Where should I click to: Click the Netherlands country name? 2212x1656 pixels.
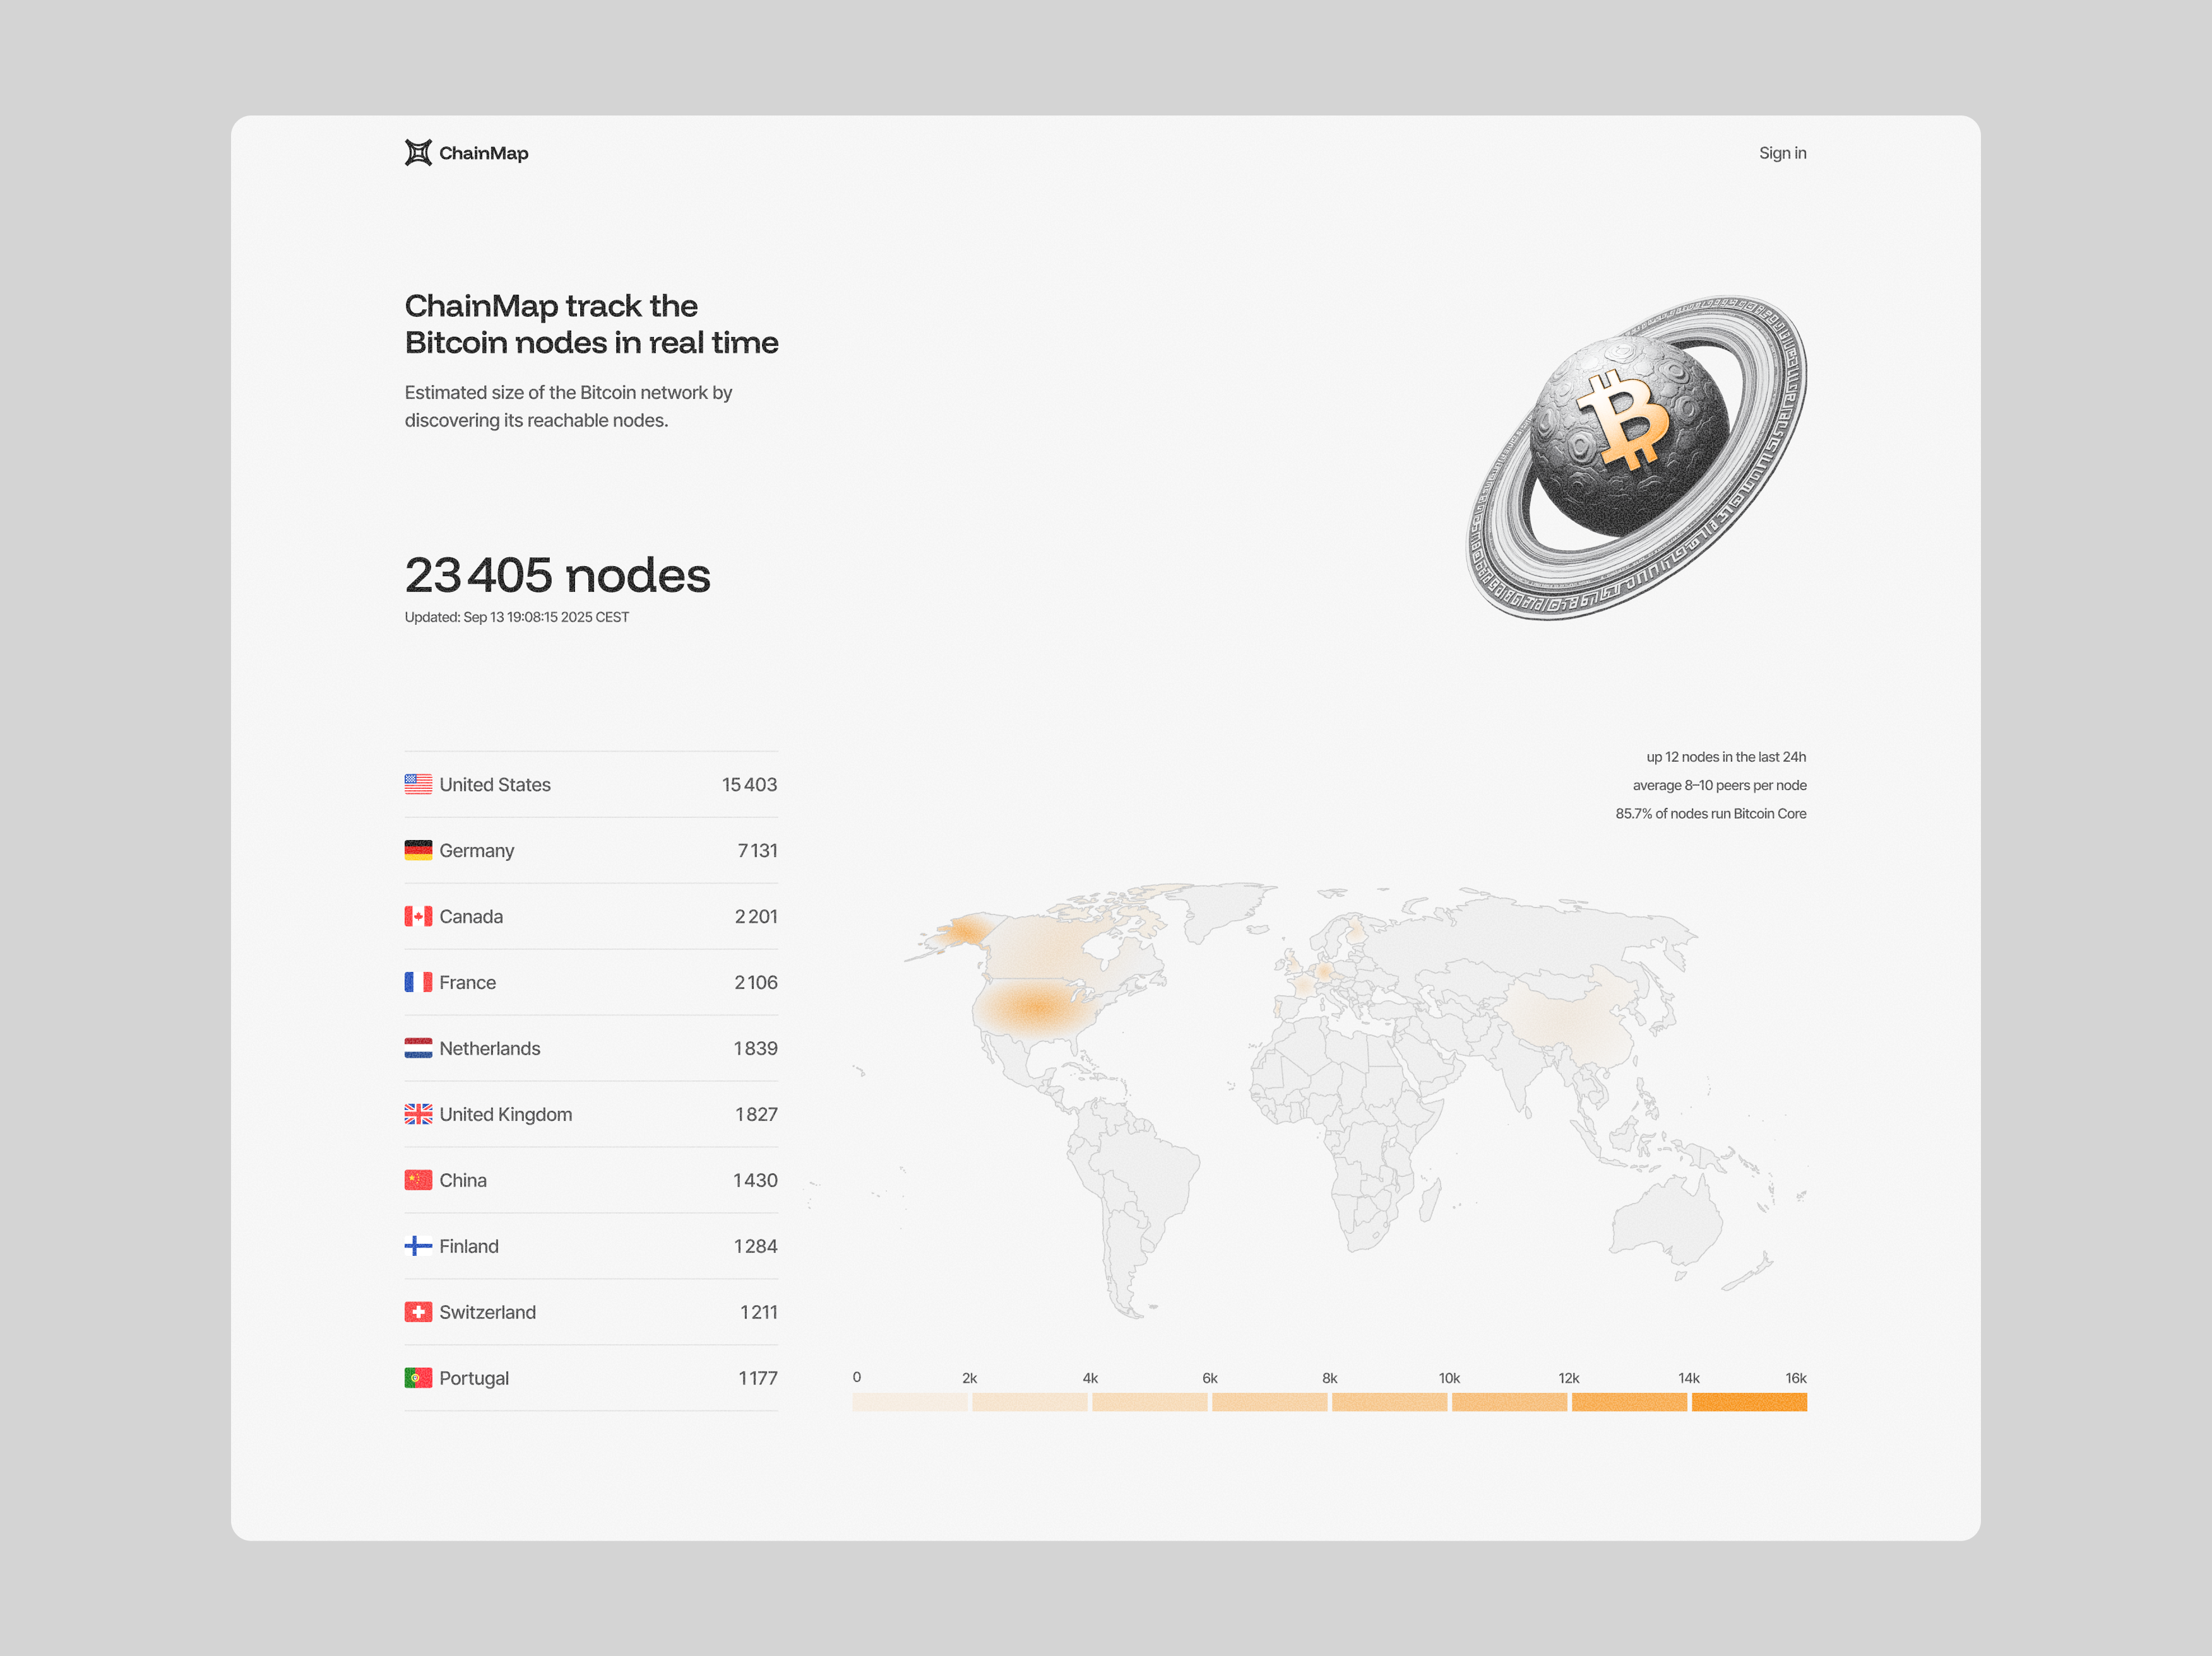coord(490,1049)
